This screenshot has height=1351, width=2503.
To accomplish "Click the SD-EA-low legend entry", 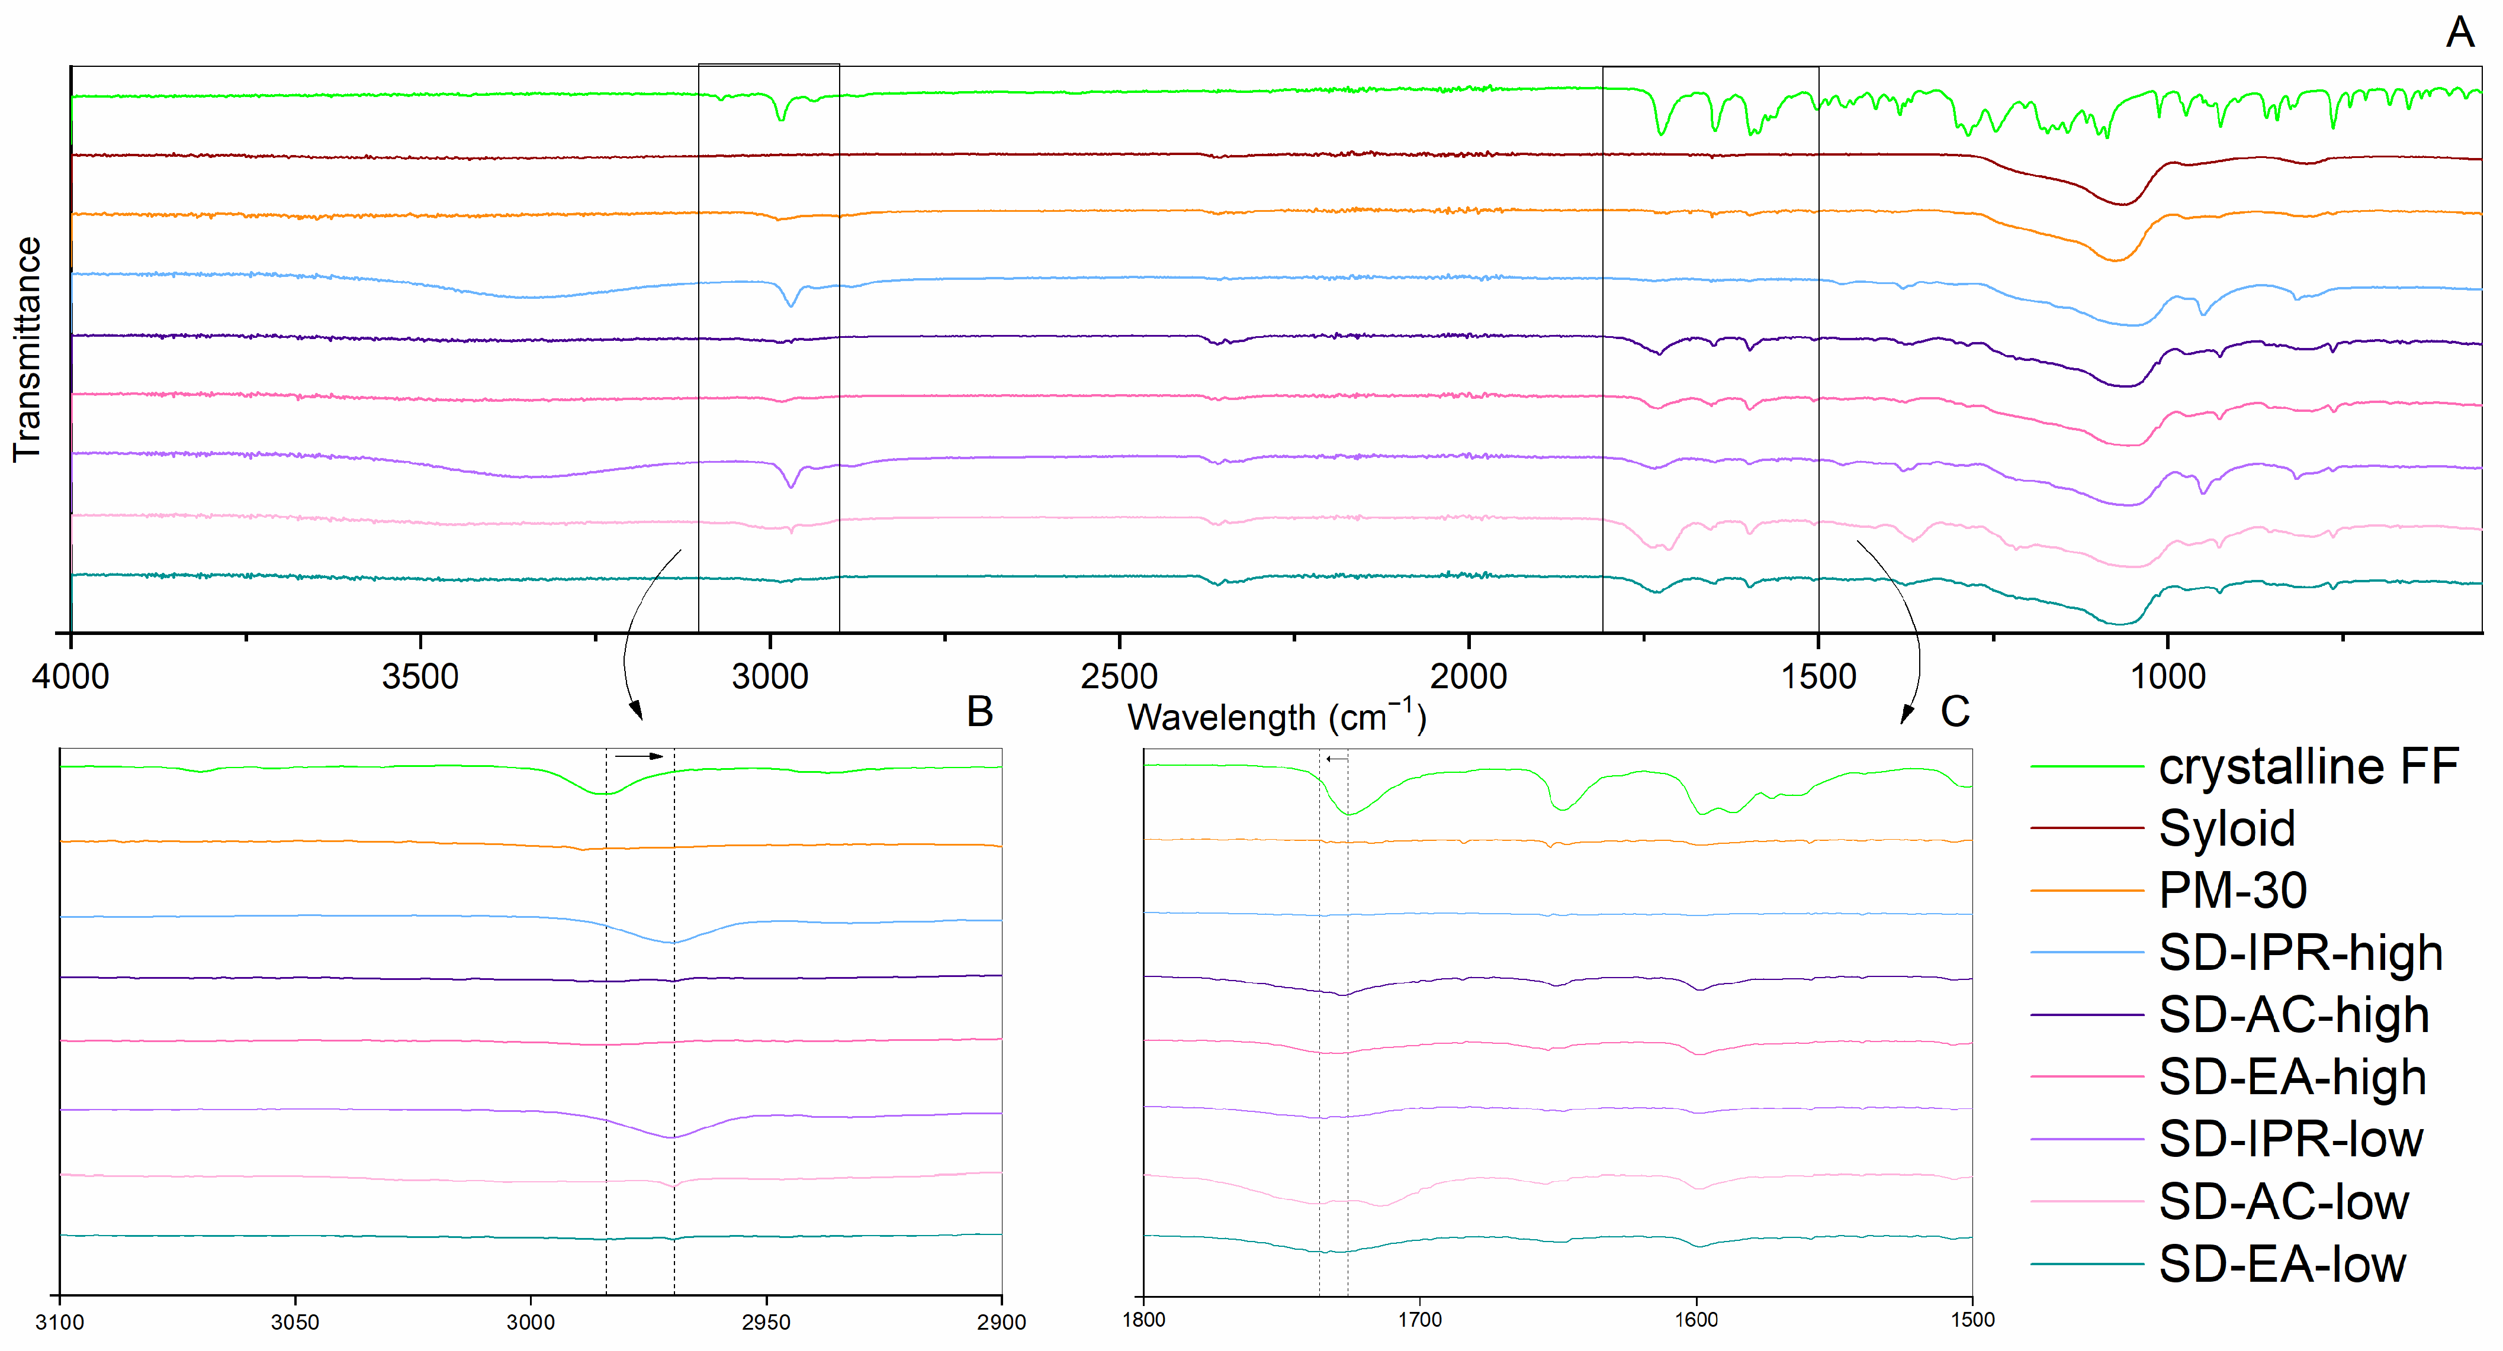I will pyautogui.click(x=2282, y=1266).
